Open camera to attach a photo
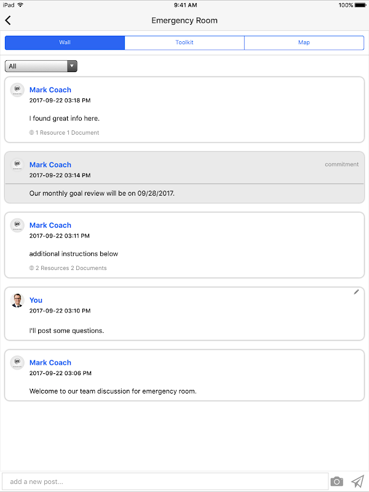 (x=336, y=481)
